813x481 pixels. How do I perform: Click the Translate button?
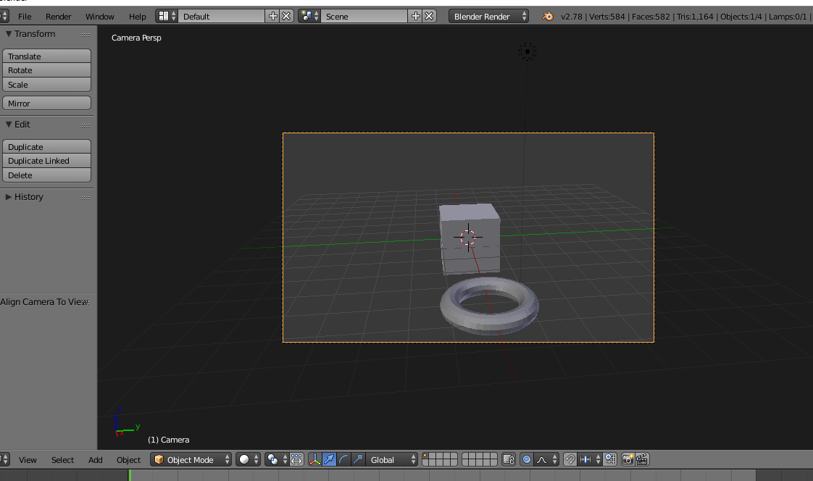46,56
